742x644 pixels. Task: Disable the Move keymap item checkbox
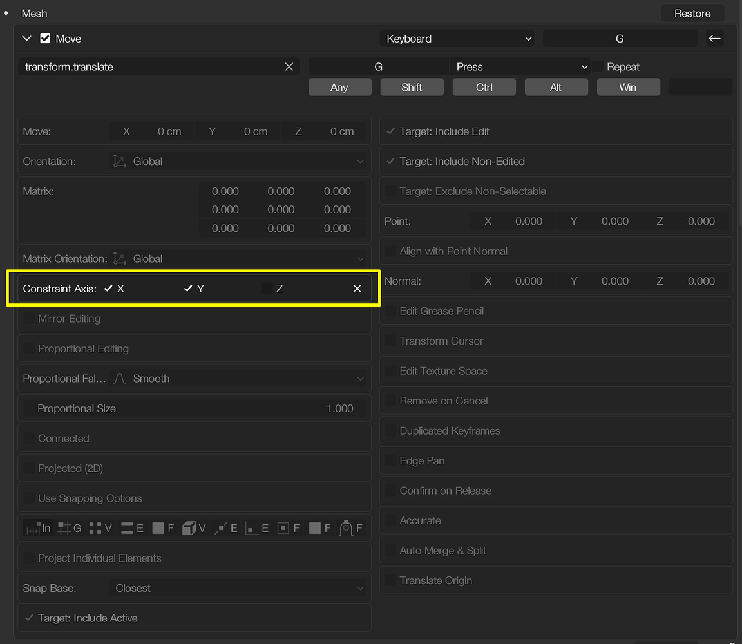click(45, 39)
